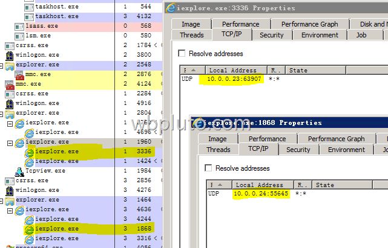The image size is (388, 248).
Task: Click iexplore.exe icon for PID 1868
Action: tap(29, 229)
